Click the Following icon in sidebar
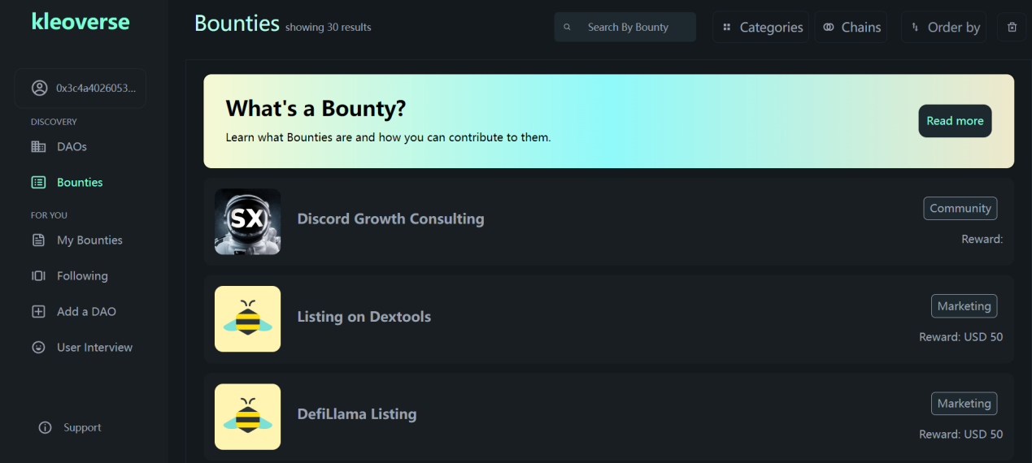 coord(38,276)
